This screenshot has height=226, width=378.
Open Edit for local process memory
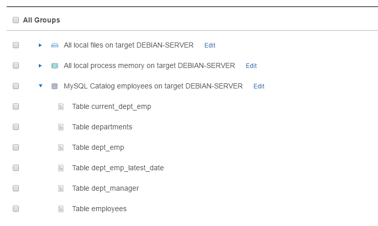[251, 66]
